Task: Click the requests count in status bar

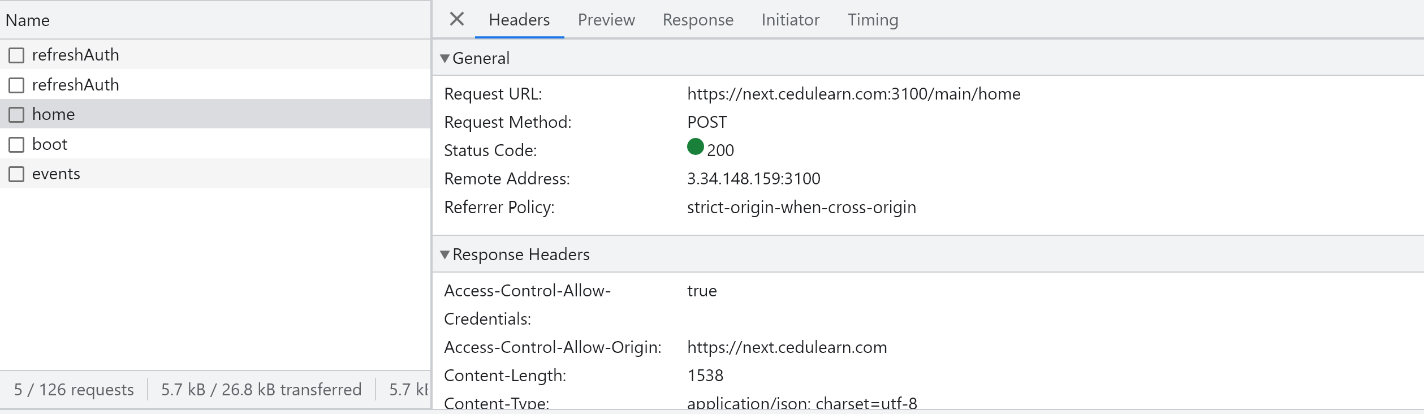Action: pos(74,390)
